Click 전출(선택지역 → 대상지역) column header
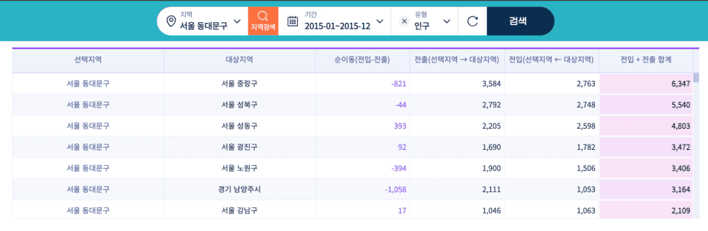This screenshot has height=231, width=708. tap(457, 60)
